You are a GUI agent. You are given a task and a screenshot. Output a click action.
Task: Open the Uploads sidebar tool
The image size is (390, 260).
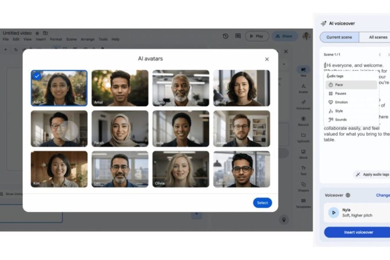tap(303, 138)
